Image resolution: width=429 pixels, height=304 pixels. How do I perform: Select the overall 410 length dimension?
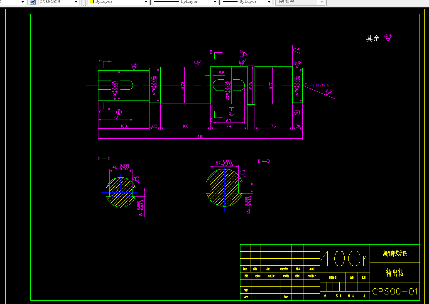[x=200, y=136]
